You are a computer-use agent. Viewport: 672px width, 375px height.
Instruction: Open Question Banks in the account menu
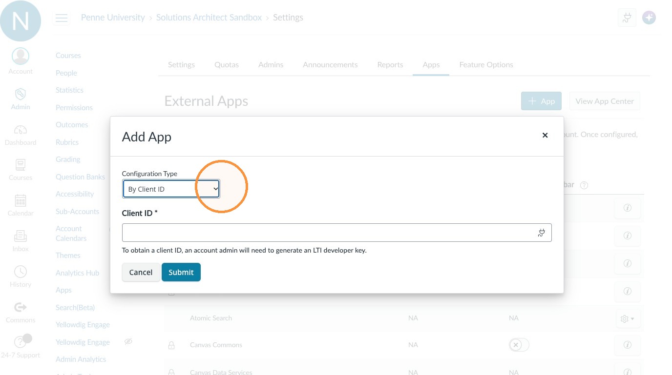coord(80,177)
